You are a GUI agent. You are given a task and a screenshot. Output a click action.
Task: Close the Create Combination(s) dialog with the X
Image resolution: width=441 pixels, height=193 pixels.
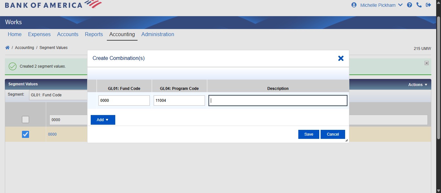point(341,58)
